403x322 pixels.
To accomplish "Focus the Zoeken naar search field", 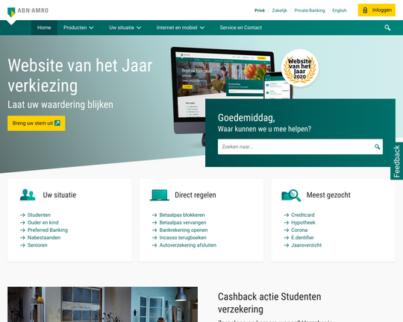I will 300,147.
